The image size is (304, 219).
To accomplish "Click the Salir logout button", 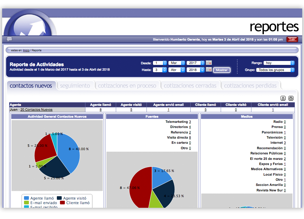I will pos(292,39).
